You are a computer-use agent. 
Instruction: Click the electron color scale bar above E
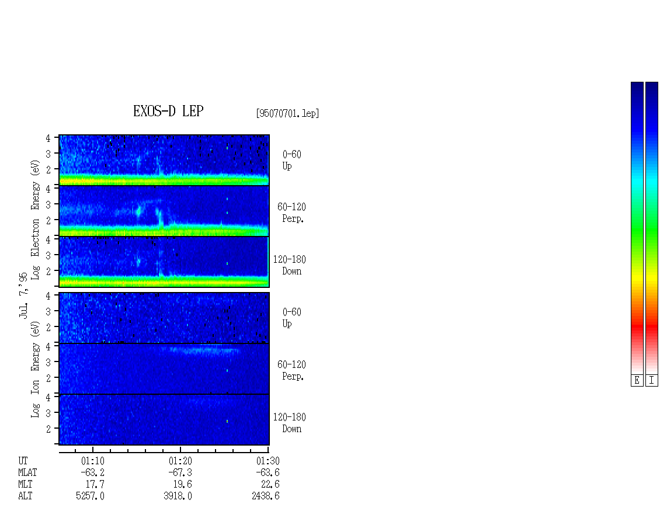[637, 228]
